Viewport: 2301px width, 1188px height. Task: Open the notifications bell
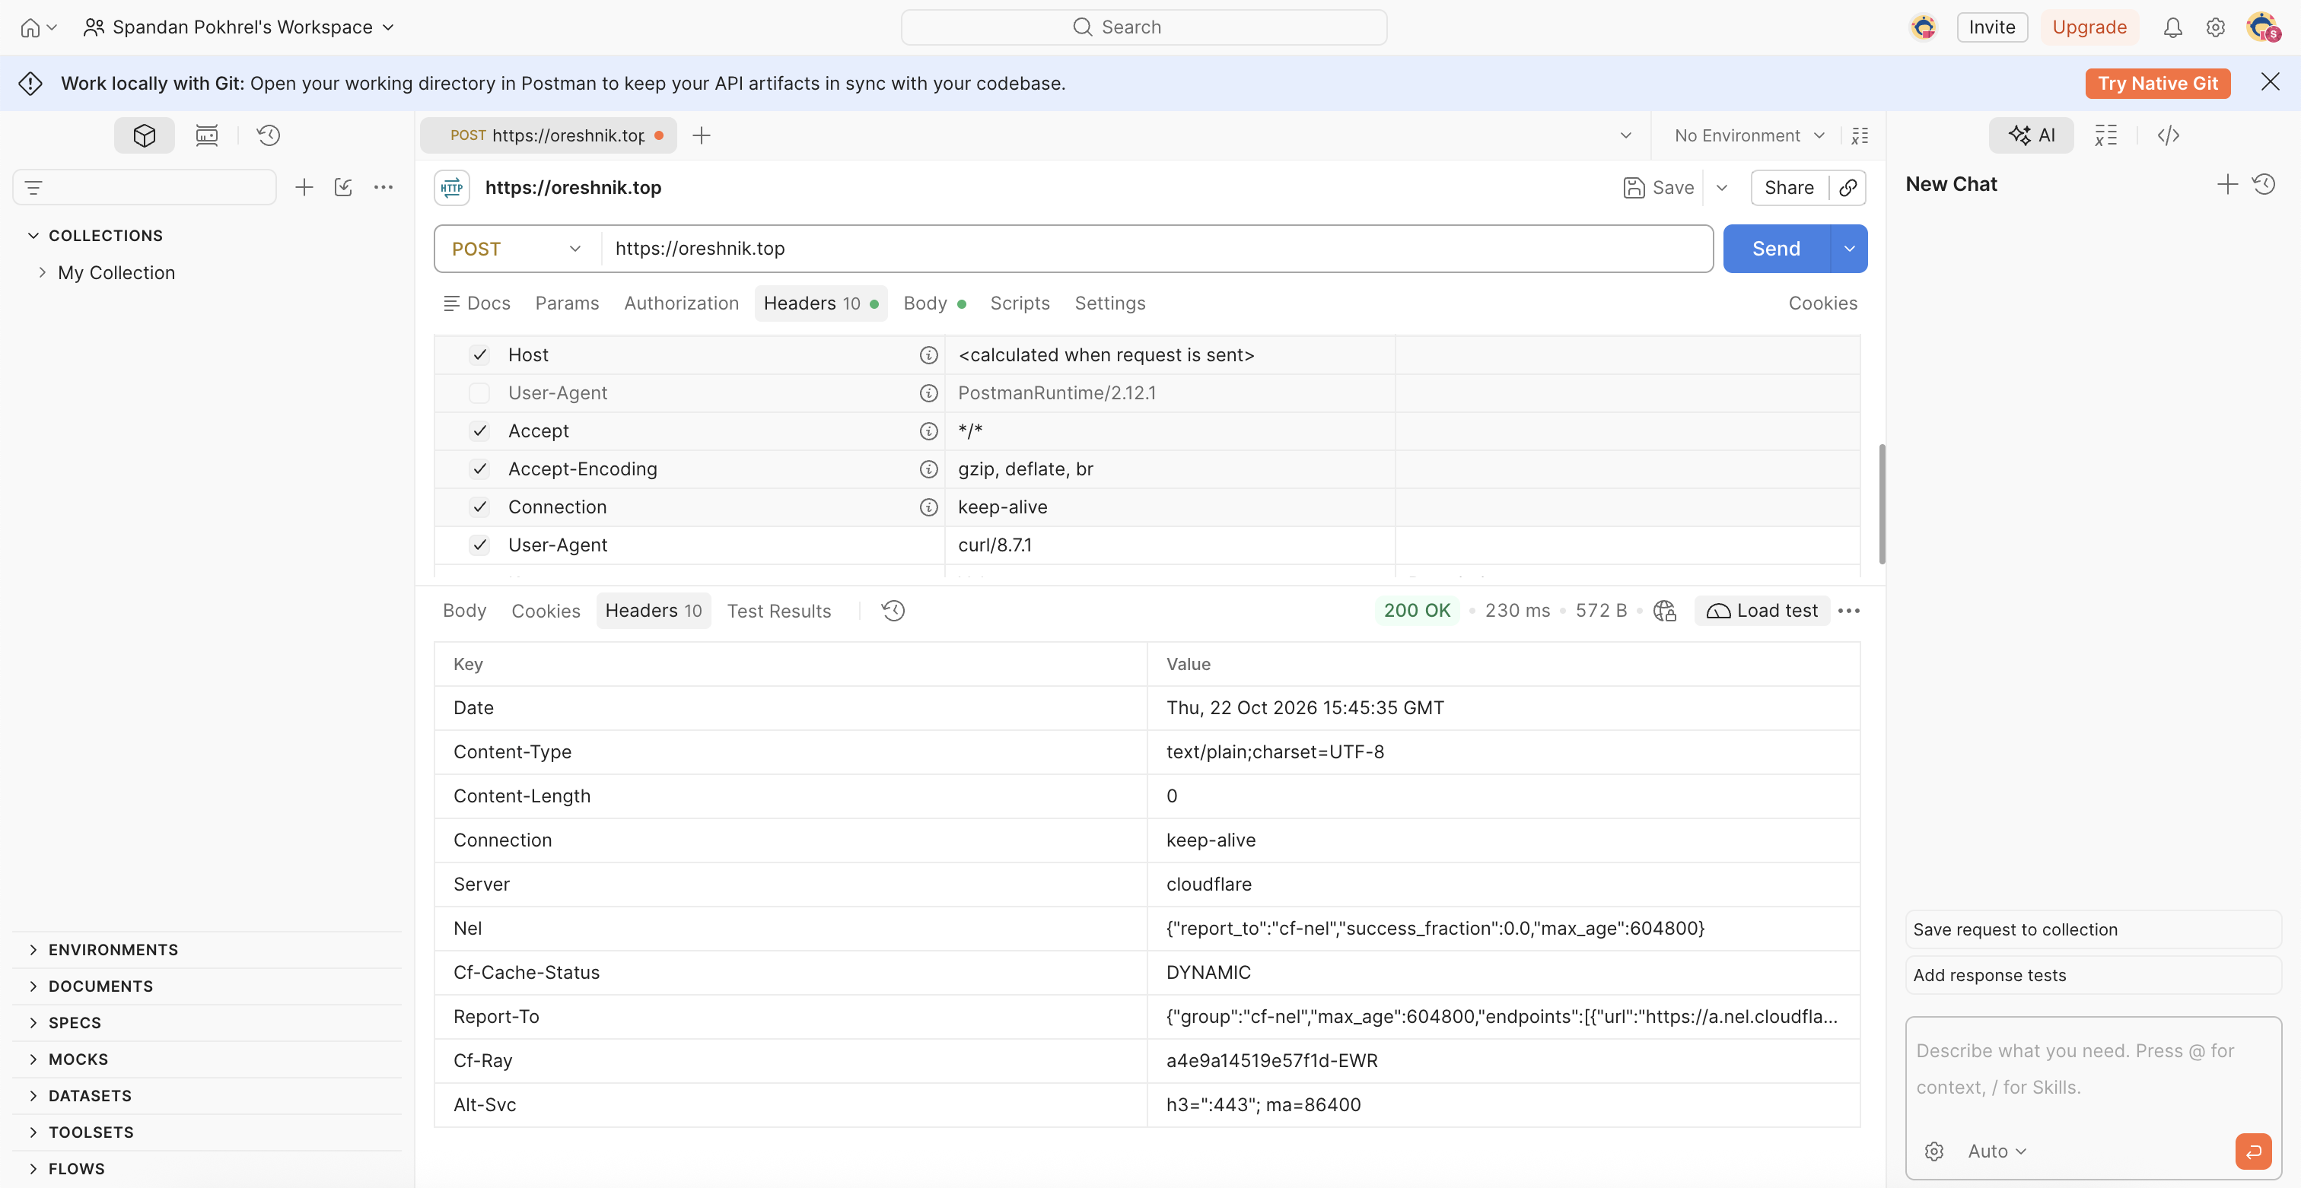[2172, 27]
